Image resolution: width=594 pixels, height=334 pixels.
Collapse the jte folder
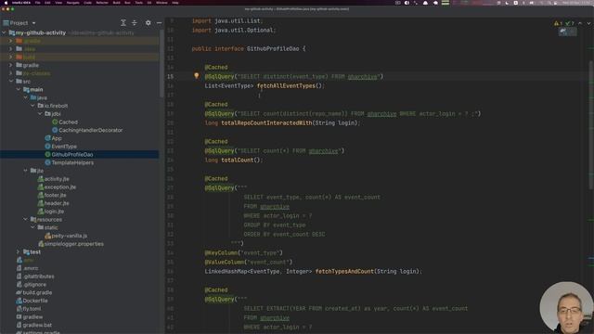click(x=25, y=171)
